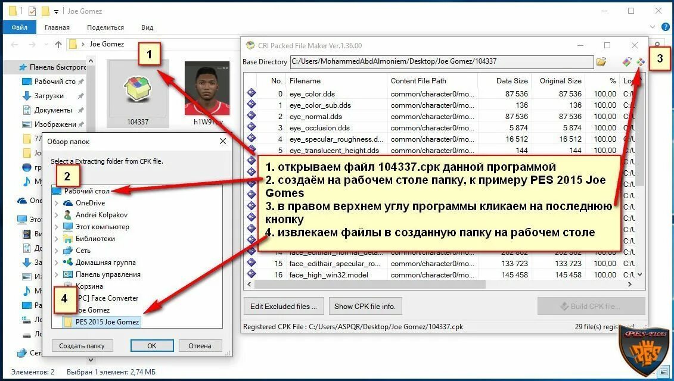Expand the Этот компьютер node in dialog
Screen dimensions: 674x381
(56, 227)
